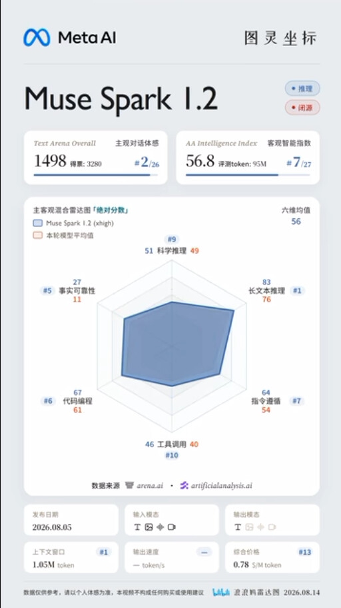
Task: Click the AA Intelligence Index progress bar
Action: [x=248, y=176]
